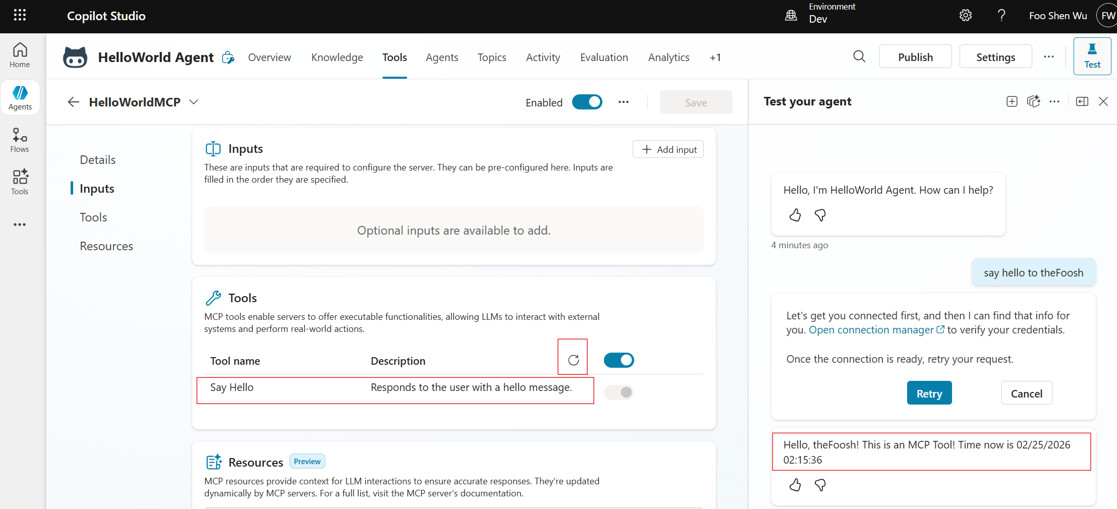Open the environment picker icon

pos(791,15)
